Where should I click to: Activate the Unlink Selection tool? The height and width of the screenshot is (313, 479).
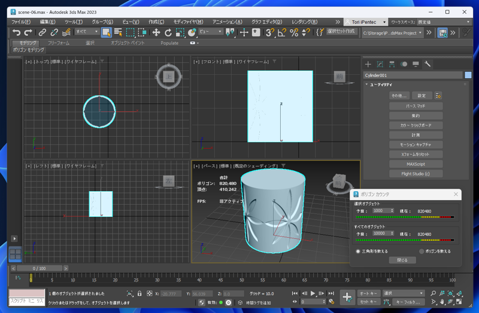click(54, 32)
